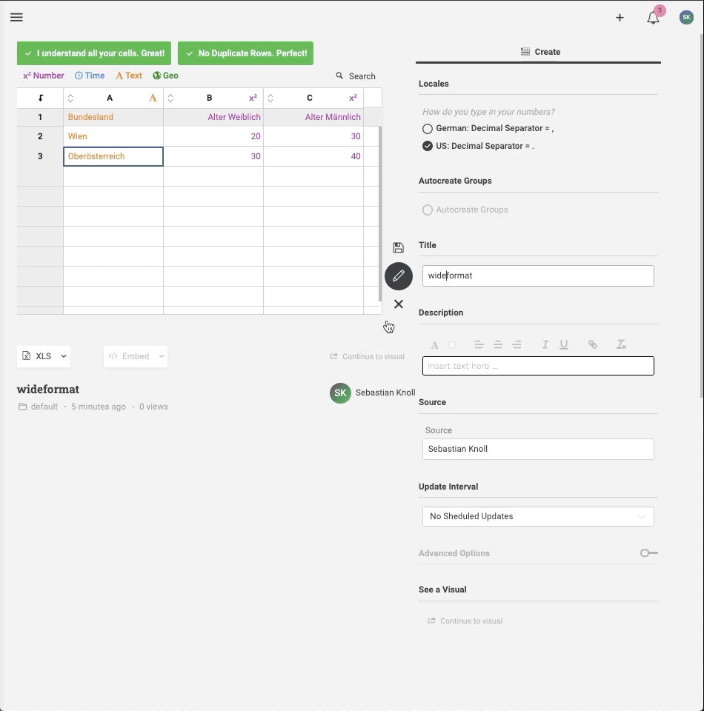Image resolution: width=704 pixels, height=711 pixels.
Task: Click the save floppy disk icon
Action: click(x=398, y=247)
